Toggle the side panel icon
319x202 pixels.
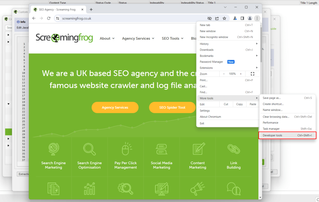242,18
